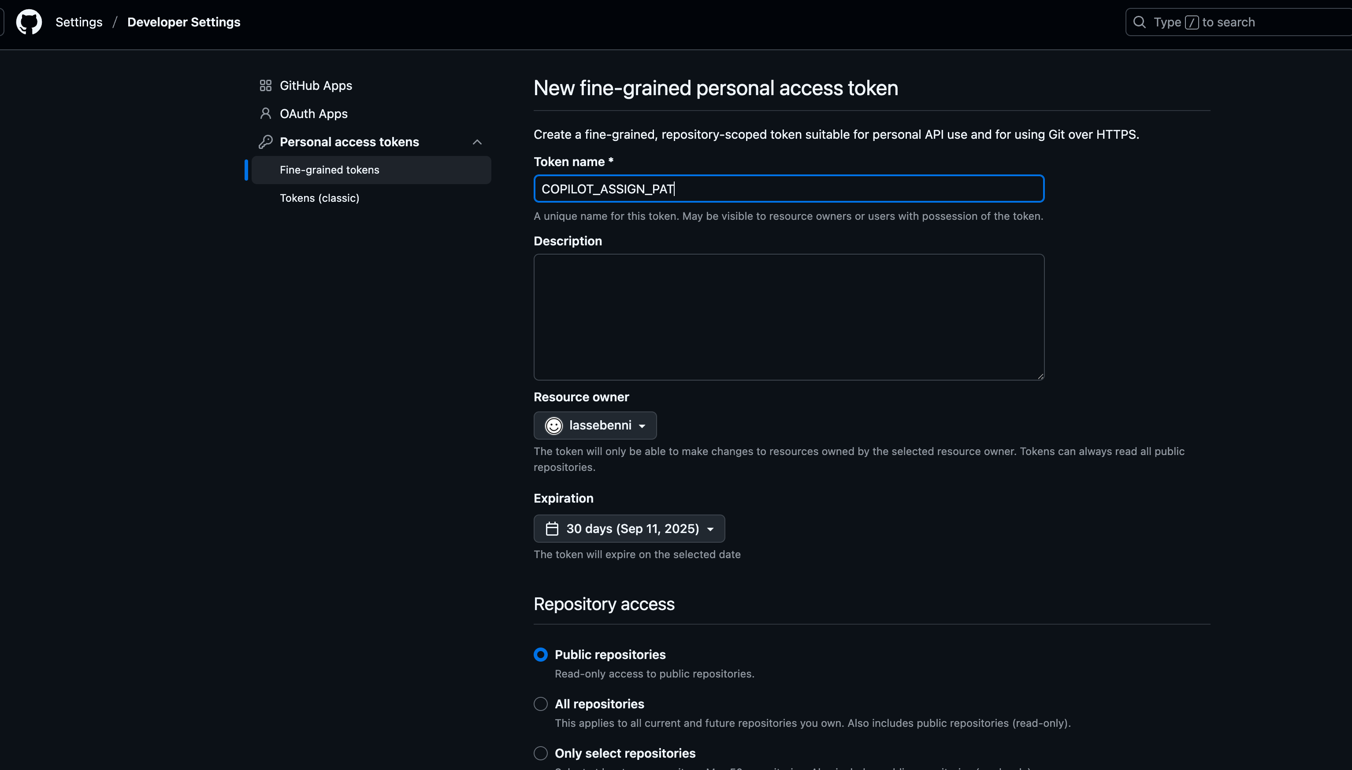The width and height of the screenshot is (1352, 770).
Task: Select the All repositories radio option
Action: point(541,704)
